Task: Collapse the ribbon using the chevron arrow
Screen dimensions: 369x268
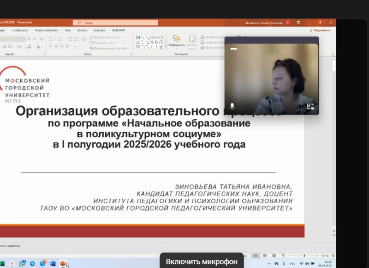Action: [333, 54]
